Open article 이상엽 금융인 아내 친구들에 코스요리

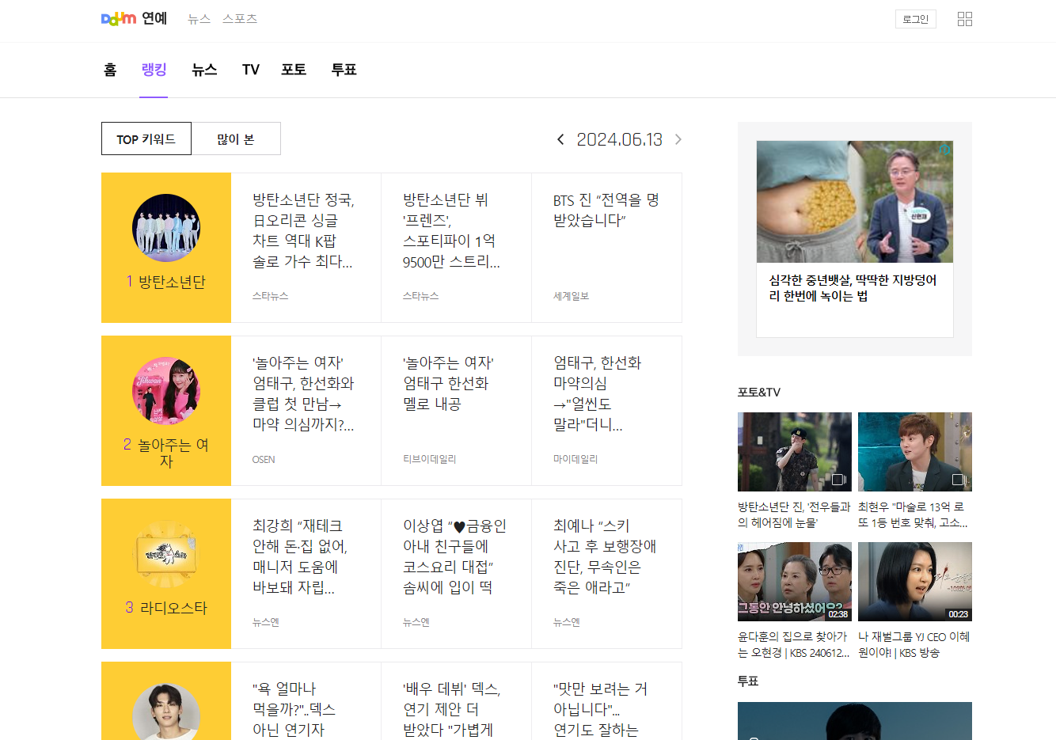click(455, 556)
